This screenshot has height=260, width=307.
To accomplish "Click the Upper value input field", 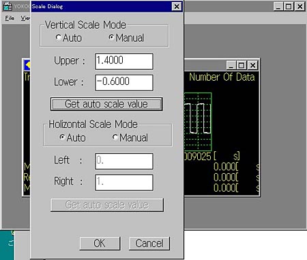I will (124, 62).
